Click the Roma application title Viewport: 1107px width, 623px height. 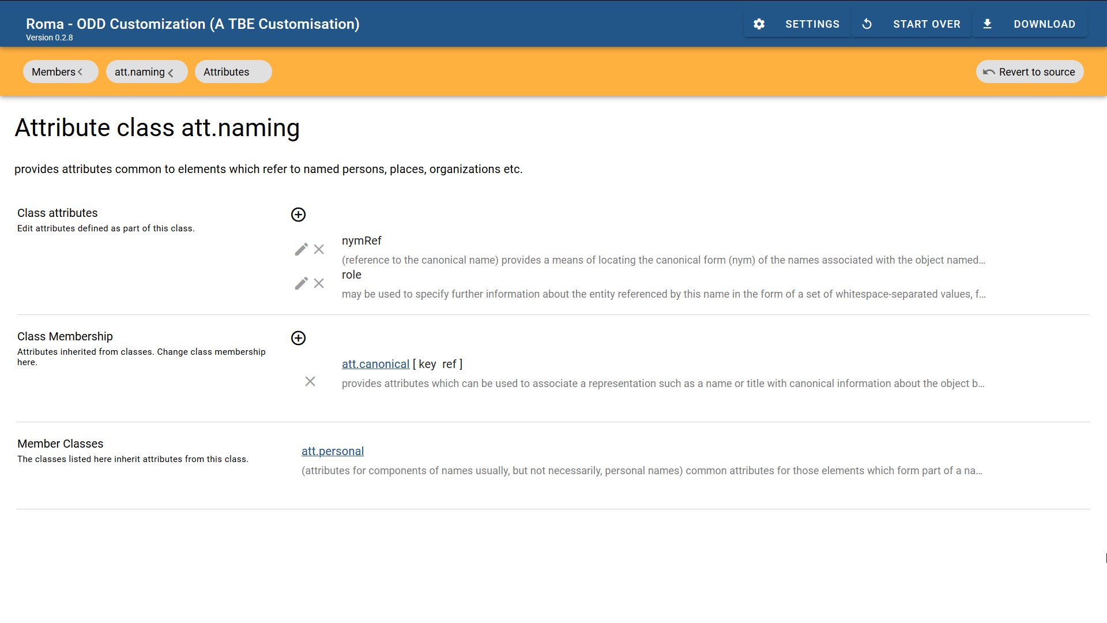(193, 24)
